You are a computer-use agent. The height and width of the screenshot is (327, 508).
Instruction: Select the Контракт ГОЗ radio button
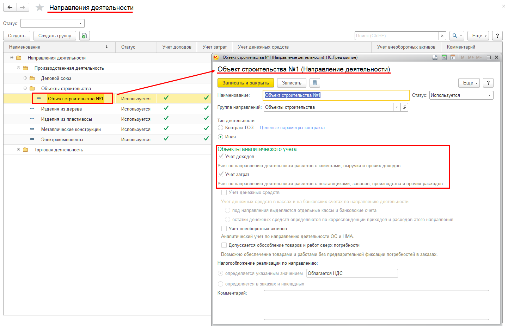click(x=221, y=127)
